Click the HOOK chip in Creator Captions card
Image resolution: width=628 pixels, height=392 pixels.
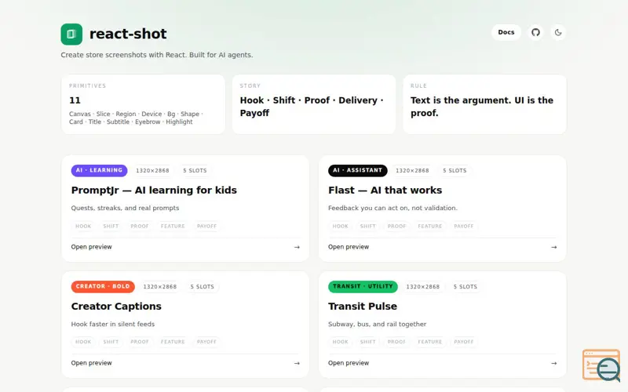pos(83,342)
